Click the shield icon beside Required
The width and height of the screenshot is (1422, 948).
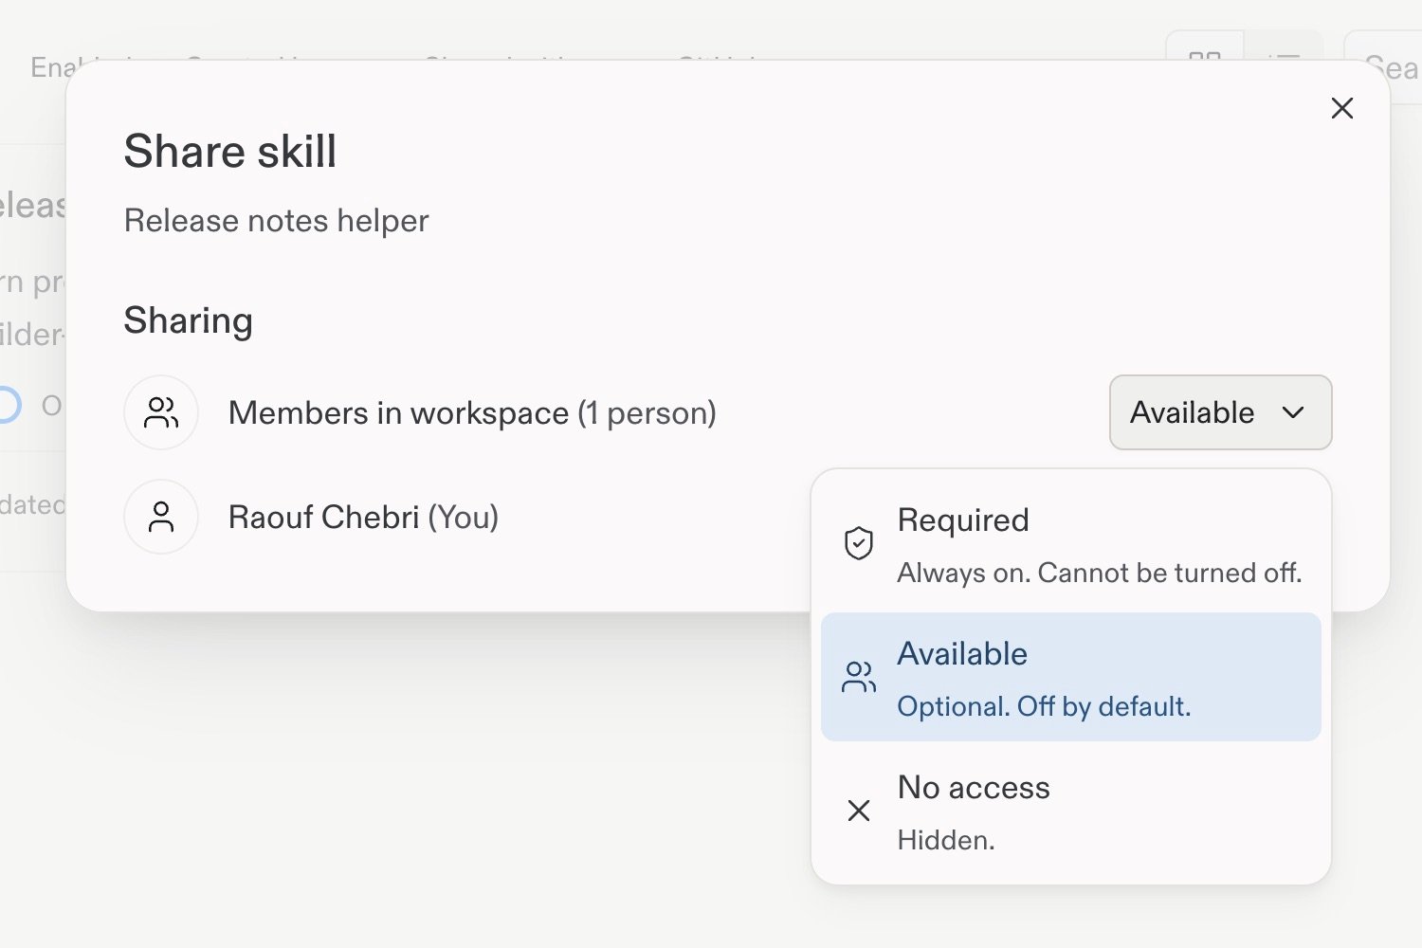[859, 543]
